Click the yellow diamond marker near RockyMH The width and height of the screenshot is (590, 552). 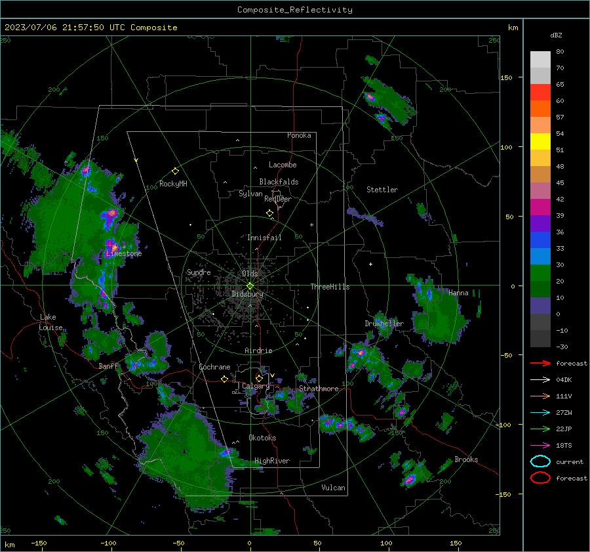(x=175, y=171)
